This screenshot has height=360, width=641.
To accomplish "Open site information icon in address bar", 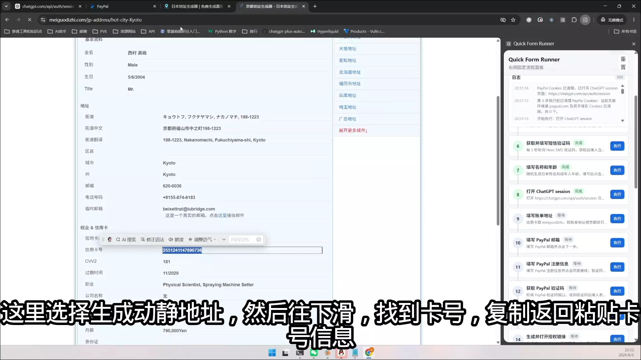I will [x=43, y=20].
